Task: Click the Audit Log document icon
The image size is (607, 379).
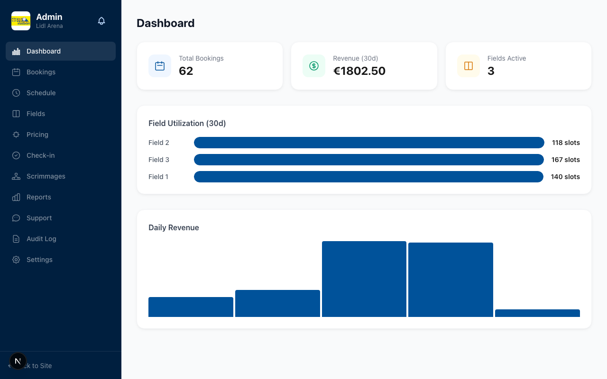Action: (x=16, y=239)
